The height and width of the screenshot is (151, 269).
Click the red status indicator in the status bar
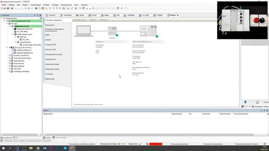156,144
